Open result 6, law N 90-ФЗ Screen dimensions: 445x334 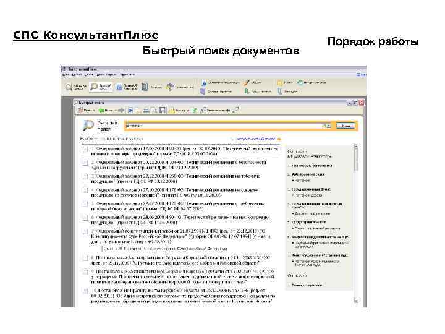(180, 220)
